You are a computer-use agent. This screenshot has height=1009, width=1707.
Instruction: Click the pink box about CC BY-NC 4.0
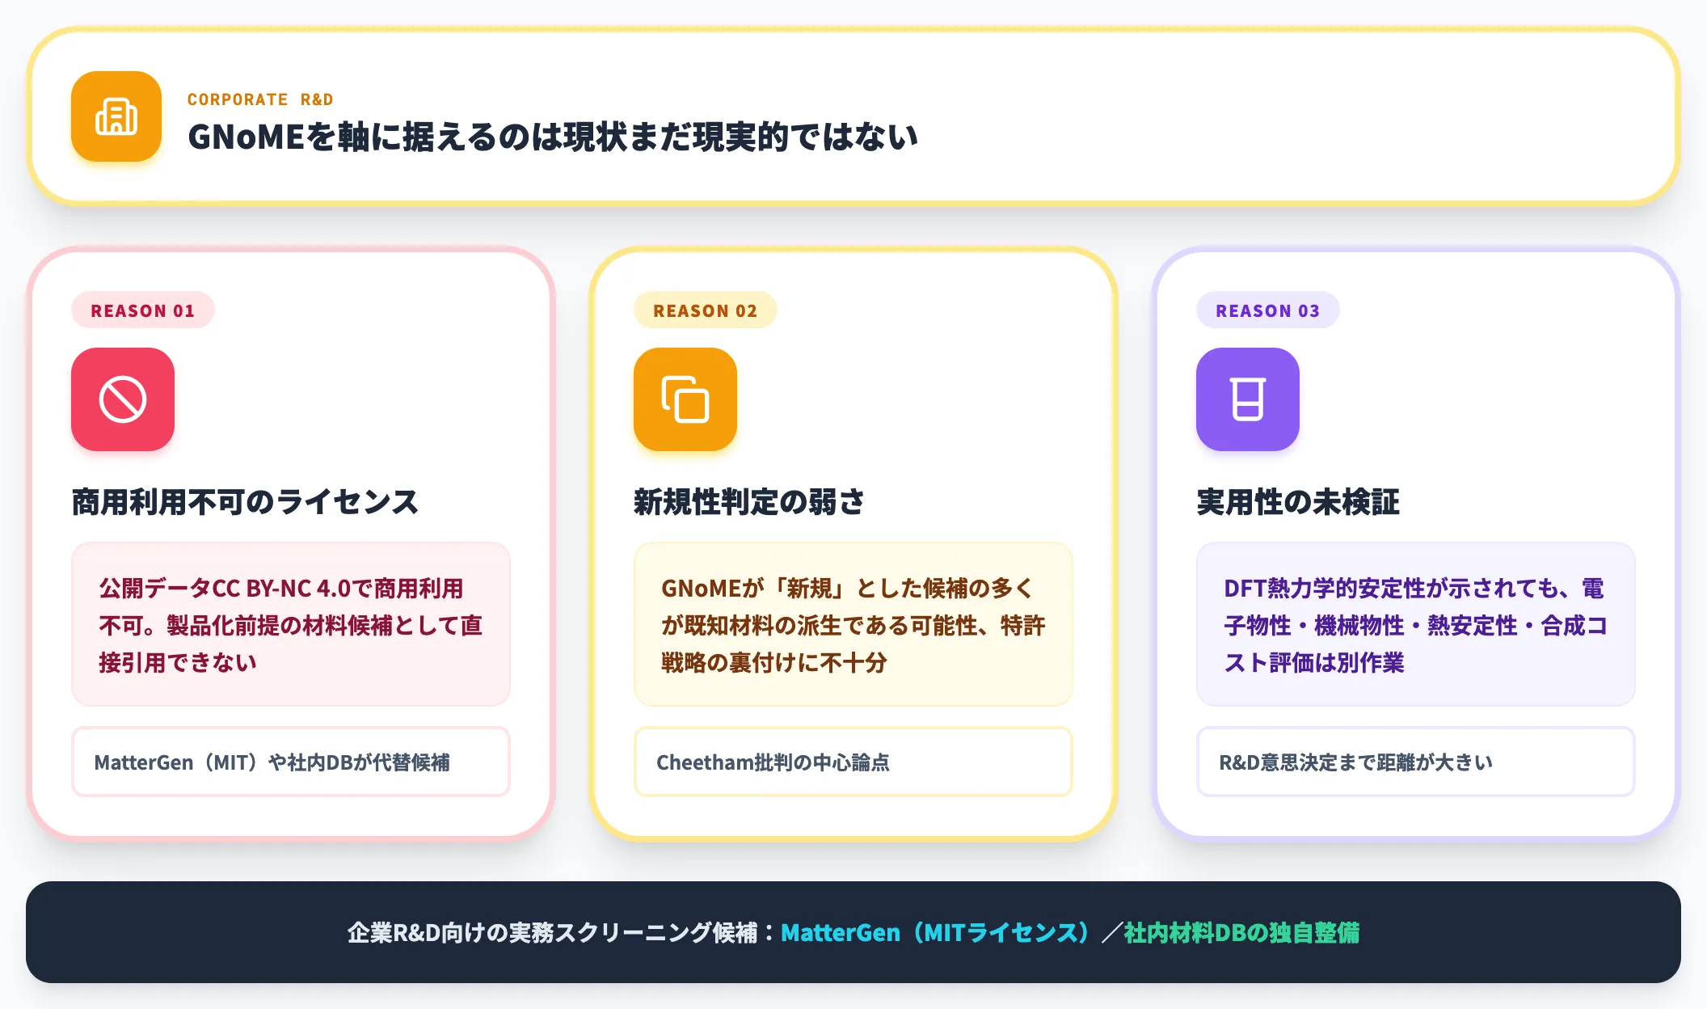tap(291, 624)
